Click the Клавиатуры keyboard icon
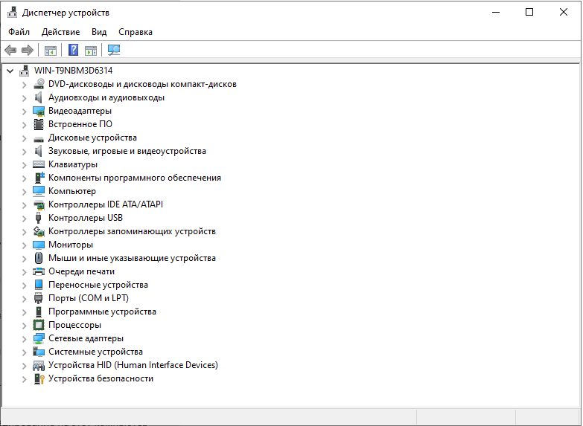 tap(39, 164)
